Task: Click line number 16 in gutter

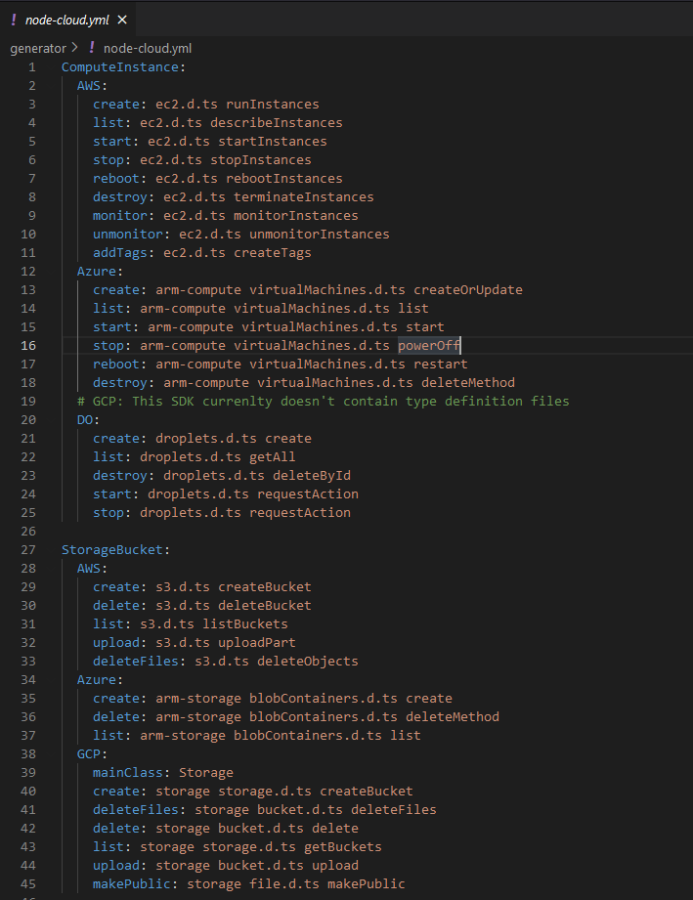Action: click(x=28, y=346)
